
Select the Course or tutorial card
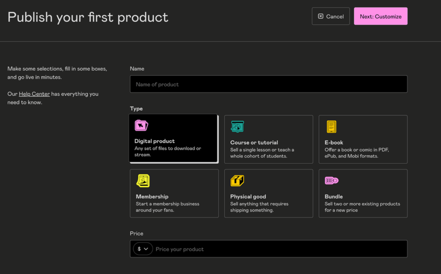click(x=269, y=139)
